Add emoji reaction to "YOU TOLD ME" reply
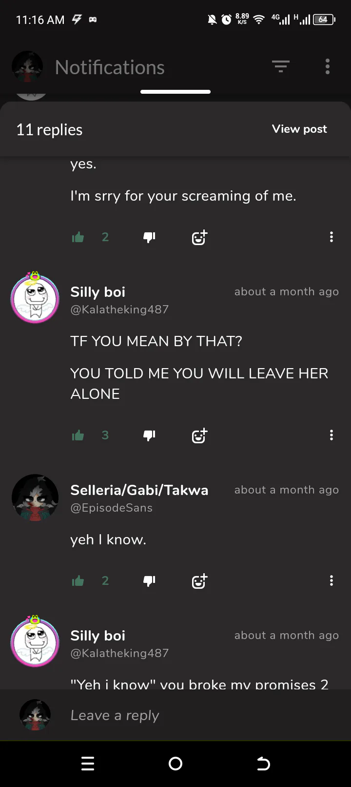This screenshot has height=787, width=351. (x=199, y=435)
